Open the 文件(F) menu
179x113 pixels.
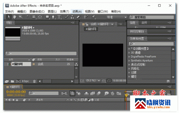pyautogui.click(x=10, y=12)
